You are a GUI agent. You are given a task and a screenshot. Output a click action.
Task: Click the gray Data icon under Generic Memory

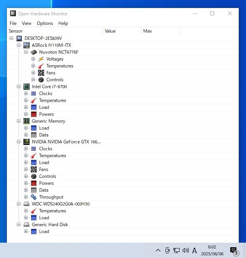tap(34, 135)
